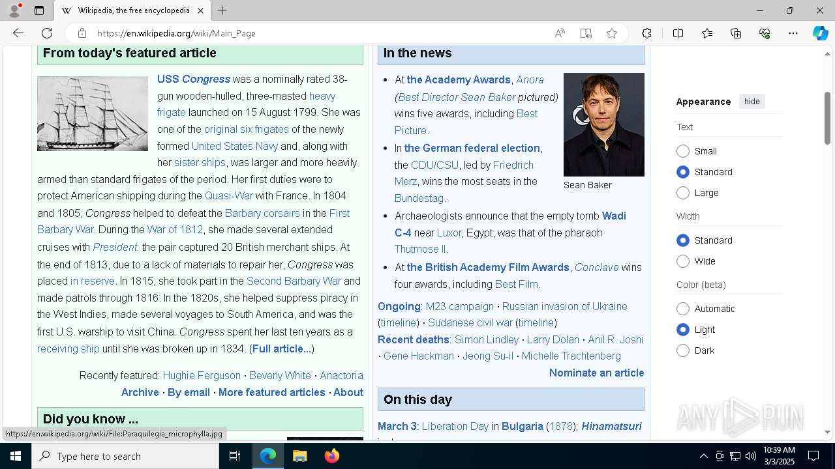This screenshot has width=835, height=469.
Task: Open a new tab
Action: [222, 10]
